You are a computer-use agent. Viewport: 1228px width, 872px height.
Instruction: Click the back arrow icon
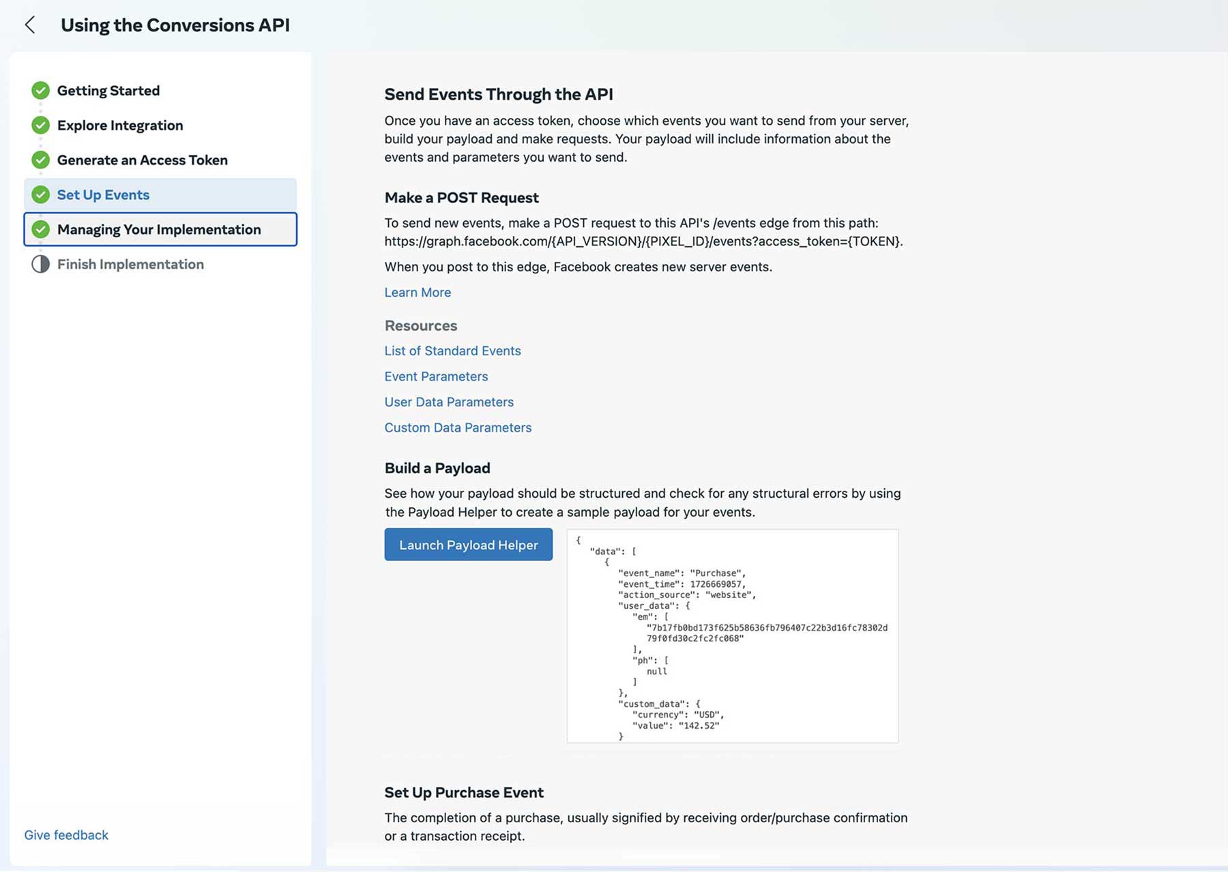(29, 25)
